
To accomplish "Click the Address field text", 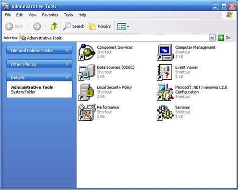I will [44, 38].
